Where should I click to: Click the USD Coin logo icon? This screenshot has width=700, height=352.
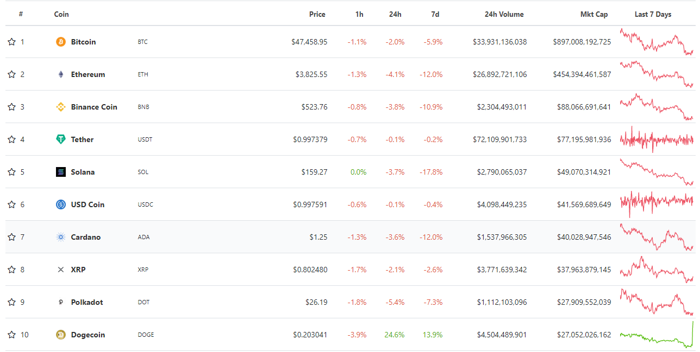click(61, 204)
